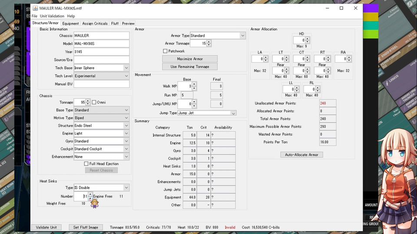Open the Armor Type dropdown

[242, 36]
